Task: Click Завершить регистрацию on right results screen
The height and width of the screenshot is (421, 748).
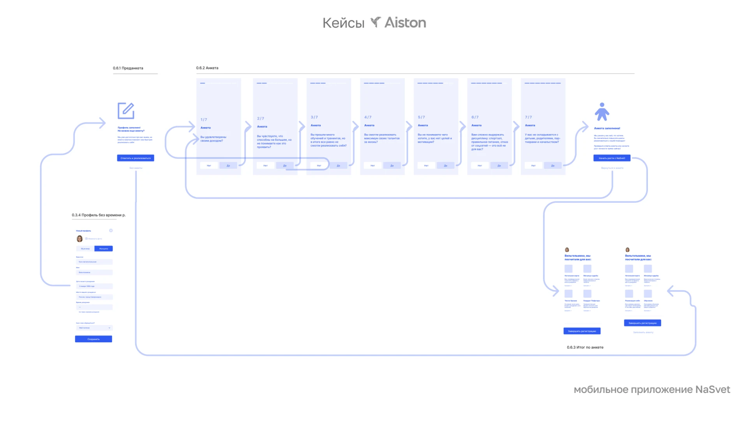Action: click(642, 323)
